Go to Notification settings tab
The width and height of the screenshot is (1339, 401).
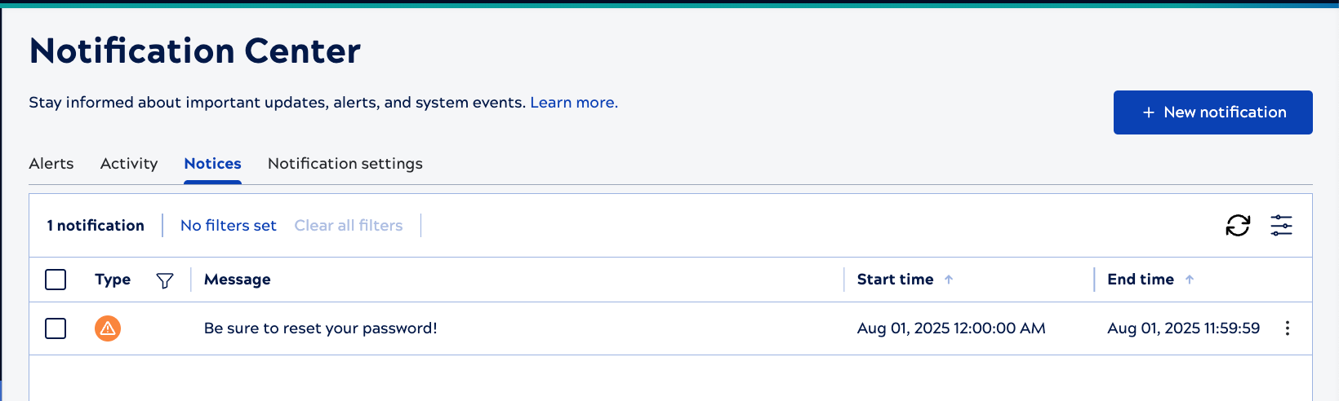(345, 164)
